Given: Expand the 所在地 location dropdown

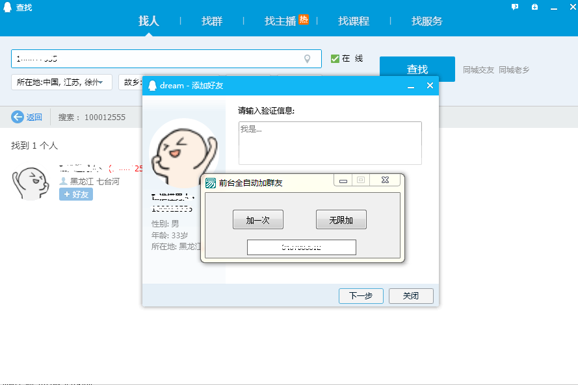Looking at the screenshot, I should [x=62, y=82].
